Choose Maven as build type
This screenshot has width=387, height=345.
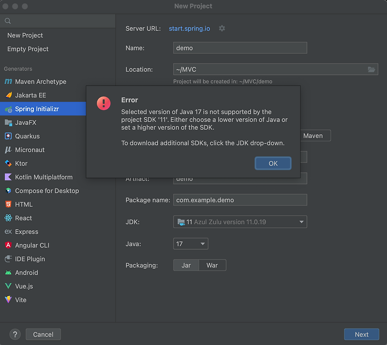click(x=313, y=136)
